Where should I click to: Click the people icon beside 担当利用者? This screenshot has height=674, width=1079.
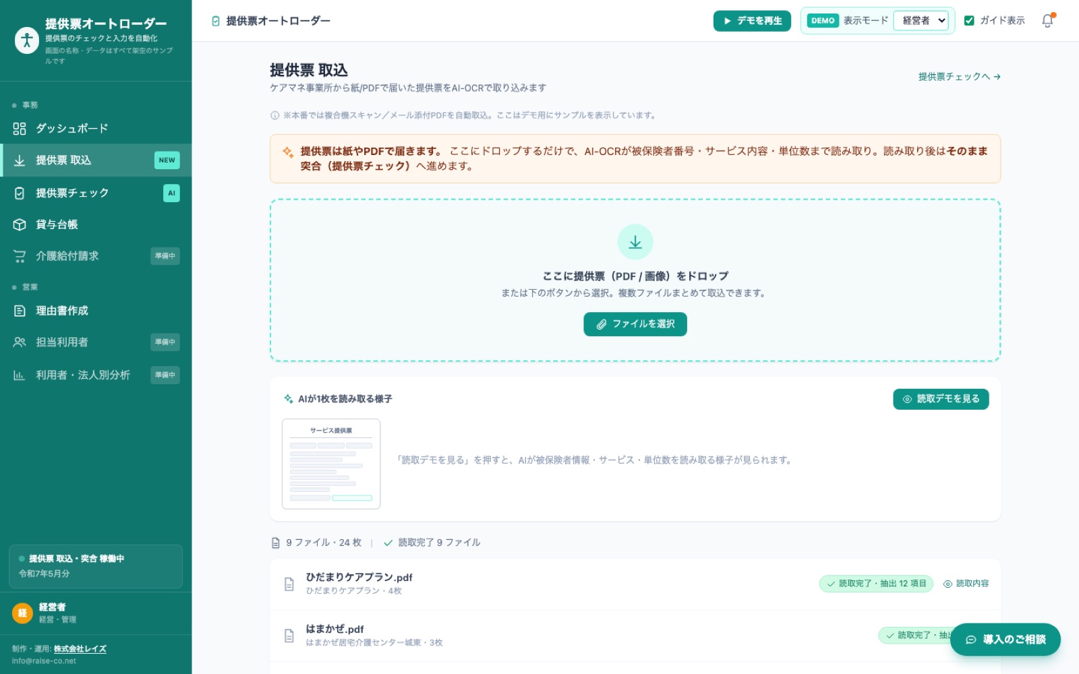click(x=20, y=342)
